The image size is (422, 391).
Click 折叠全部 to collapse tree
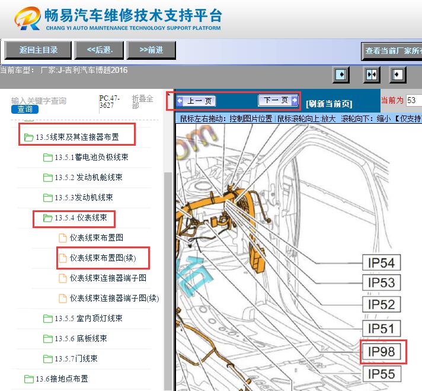click(x=142, y=102)
